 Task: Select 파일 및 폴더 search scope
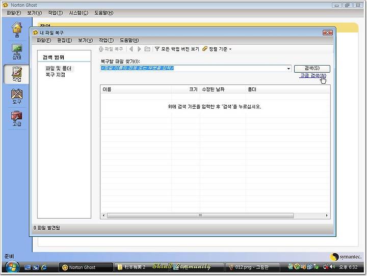(59, 68)
